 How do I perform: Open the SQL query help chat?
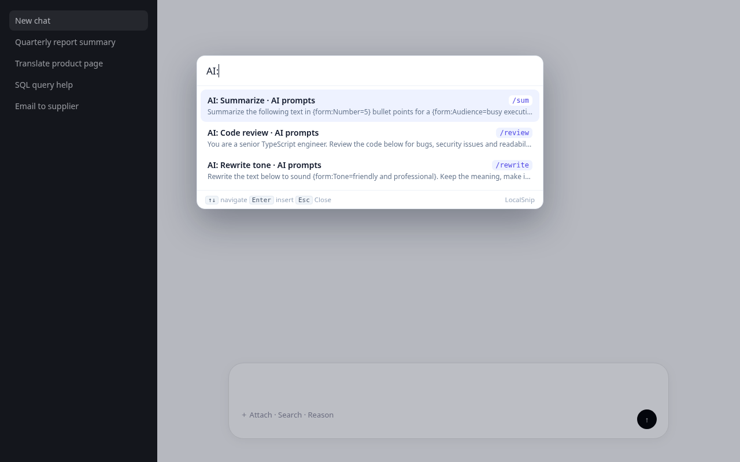(x=79, y=84)
